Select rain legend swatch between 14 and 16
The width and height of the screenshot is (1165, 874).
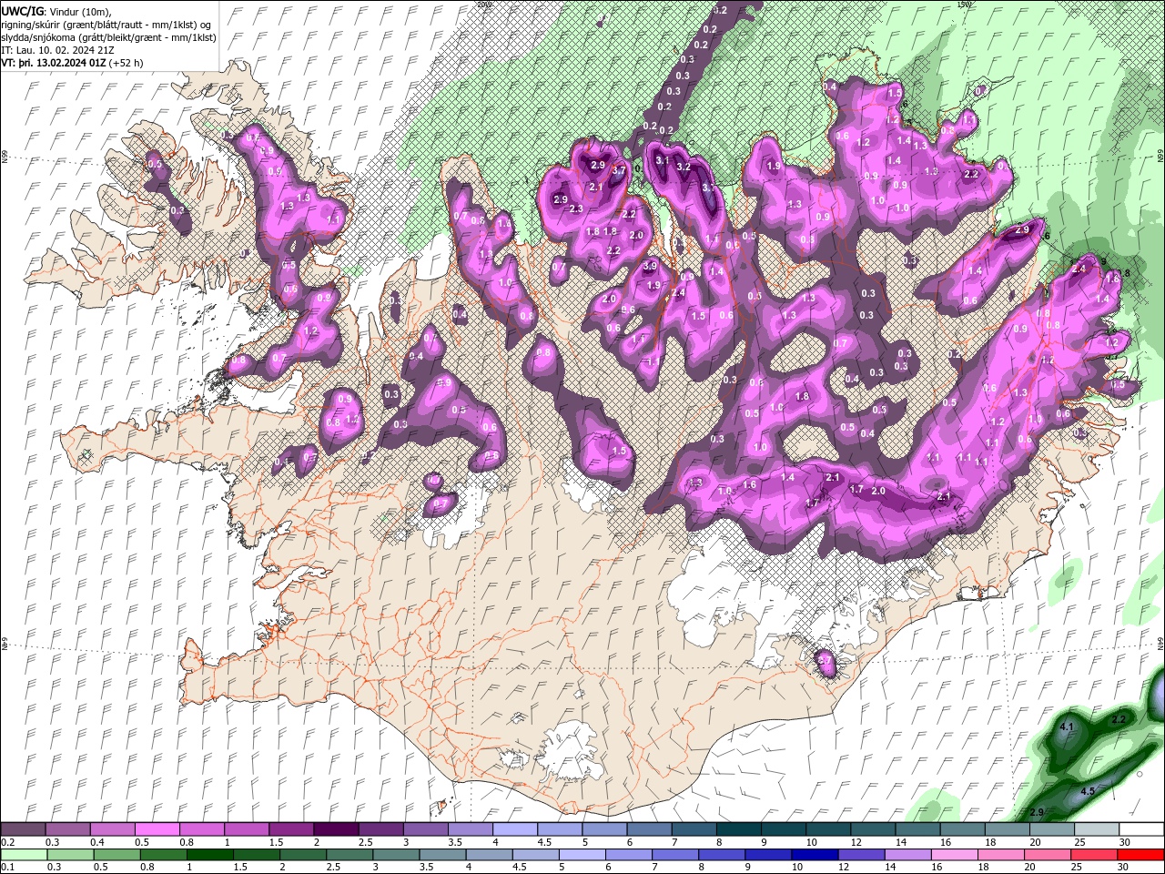tap(909, 855)
